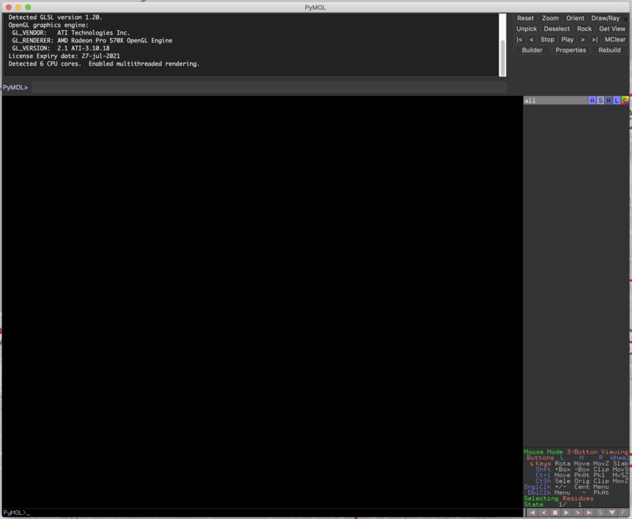Click the Reset view button
The width and height of the screenshot is (632, 519).
click(x=525, y=18)
